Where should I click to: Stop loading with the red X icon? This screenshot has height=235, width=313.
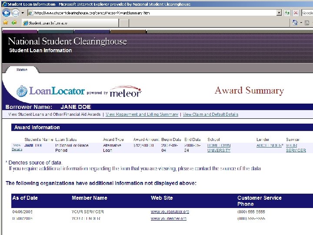[x=296, y=13]
